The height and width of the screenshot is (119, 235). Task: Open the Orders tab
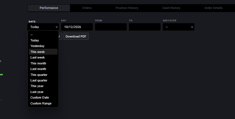click(87, 8)
